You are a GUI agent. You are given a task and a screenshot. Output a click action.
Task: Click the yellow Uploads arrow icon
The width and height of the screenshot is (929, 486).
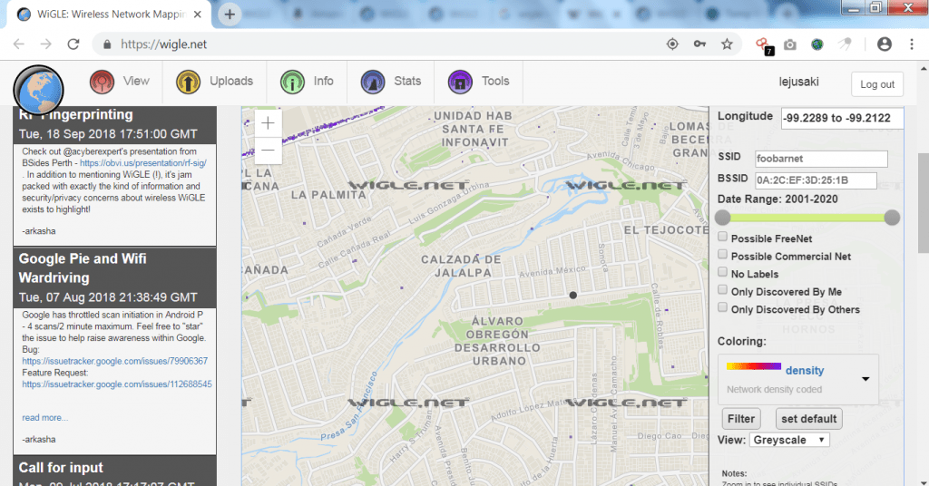188,82
